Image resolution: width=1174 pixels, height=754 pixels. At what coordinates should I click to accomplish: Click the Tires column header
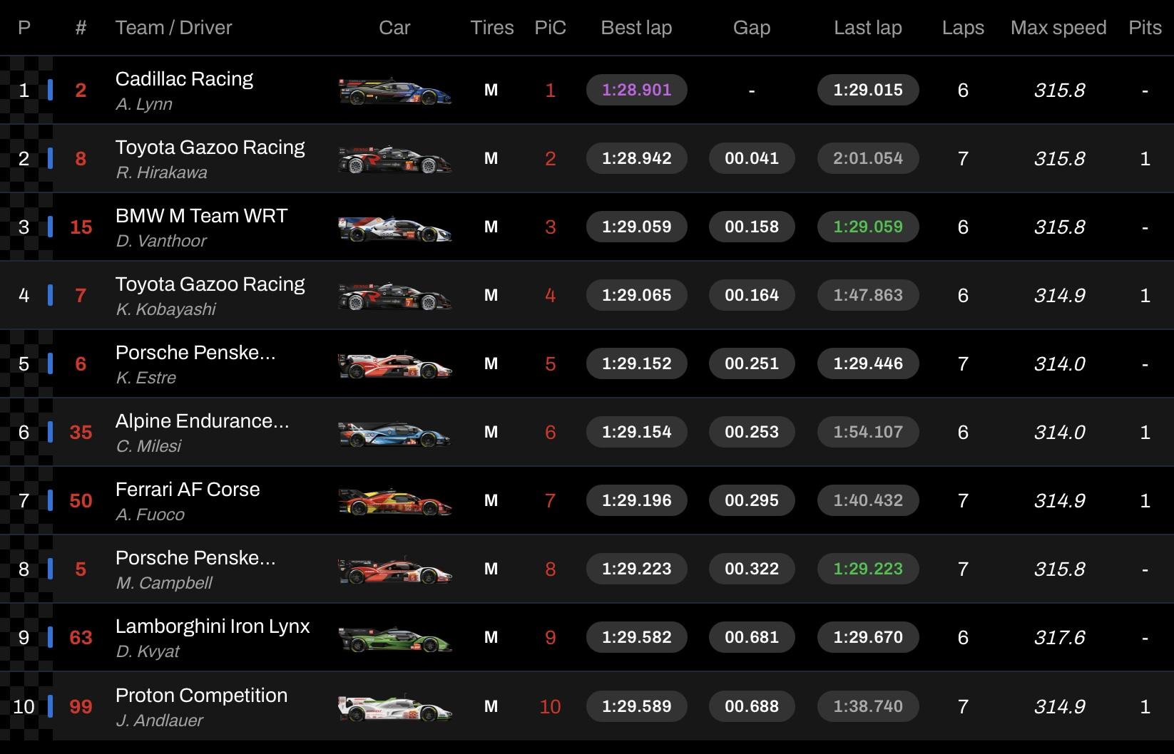(x=492, y=28)
